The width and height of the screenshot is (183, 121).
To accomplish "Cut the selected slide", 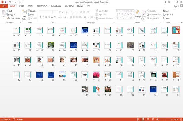I will 9,11.
